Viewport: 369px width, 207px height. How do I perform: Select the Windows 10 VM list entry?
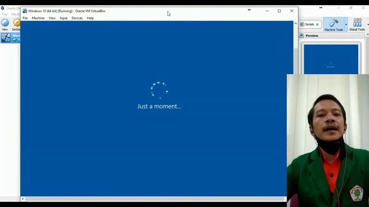[x=10, y=37]
